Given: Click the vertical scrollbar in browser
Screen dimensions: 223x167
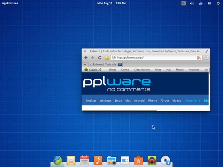Looking at the screenshot, I should [x=209, y=71].
